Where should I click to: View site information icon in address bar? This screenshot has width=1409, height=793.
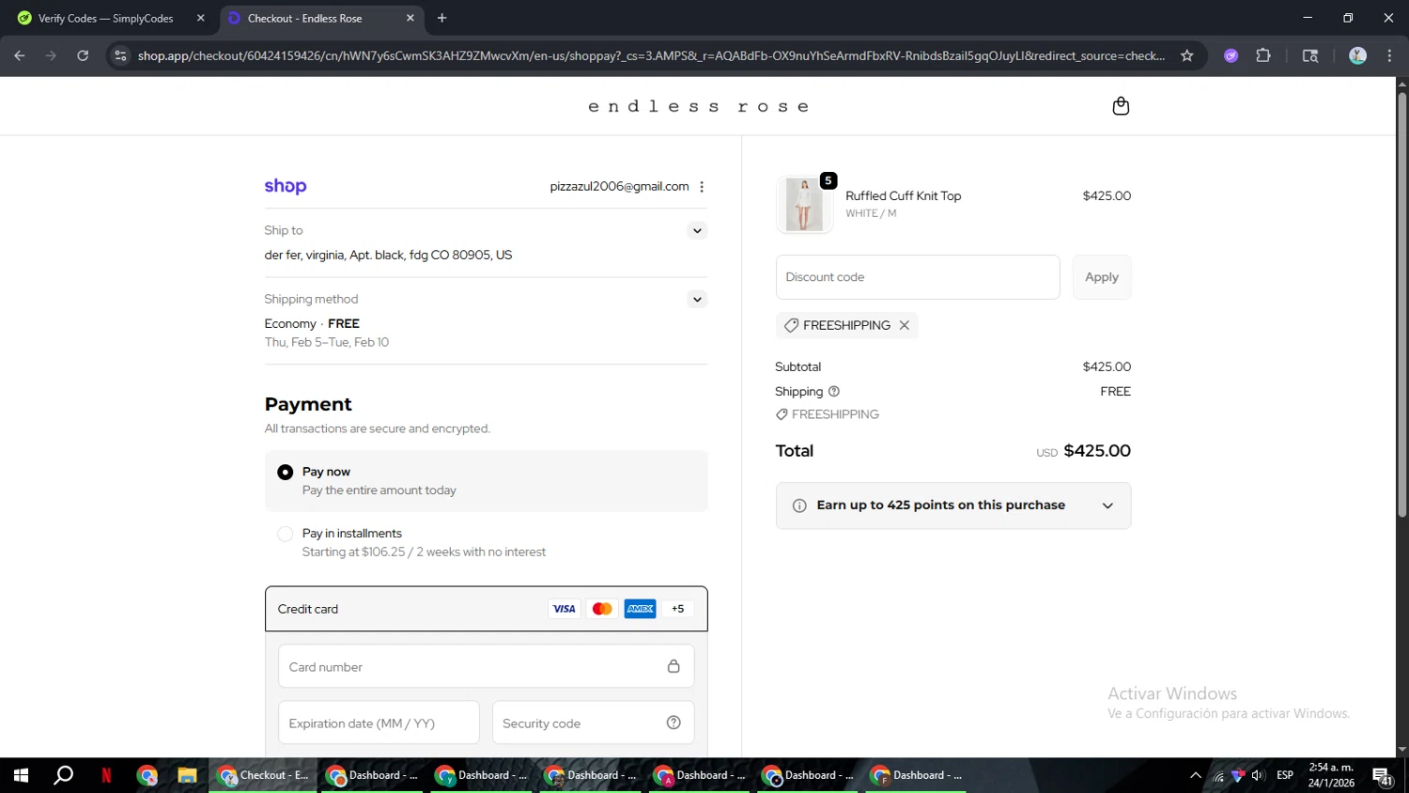120,55
